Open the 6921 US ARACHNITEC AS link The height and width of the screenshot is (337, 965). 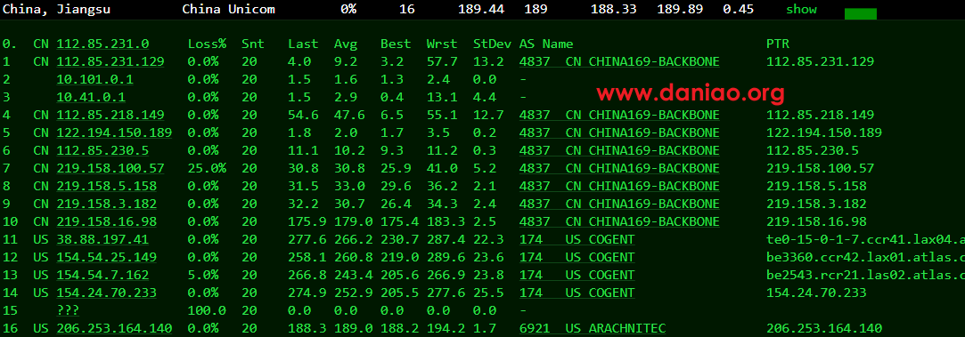pos(592,329)
